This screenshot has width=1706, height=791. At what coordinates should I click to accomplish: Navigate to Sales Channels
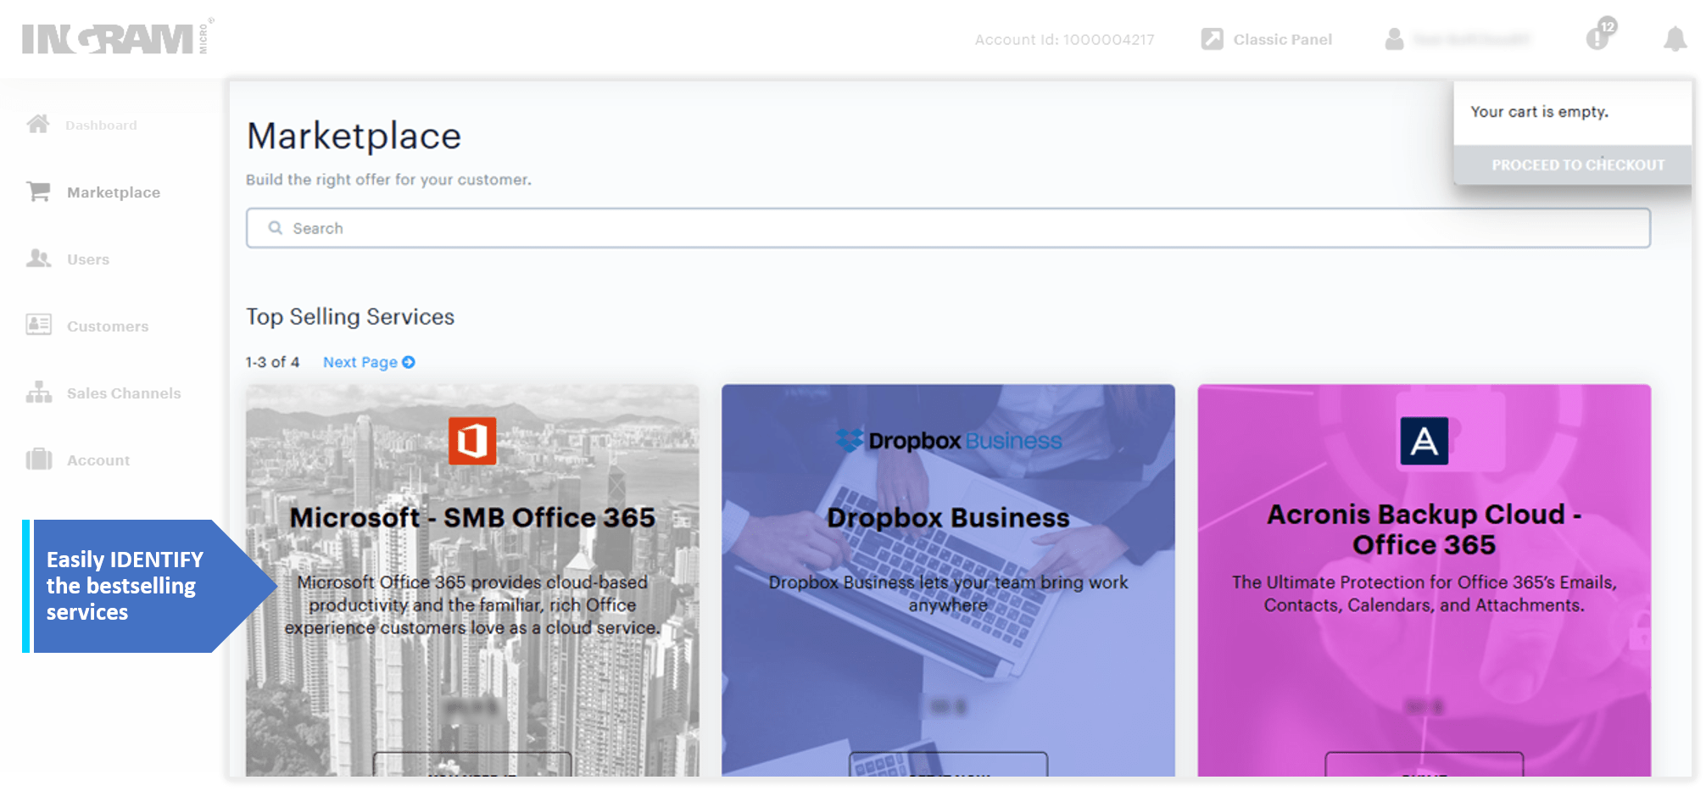pos(124,393)
